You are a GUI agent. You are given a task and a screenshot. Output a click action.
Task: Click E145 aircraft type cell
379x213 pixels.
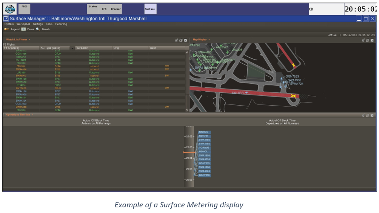pyautogui.click(x=57, y=60)
